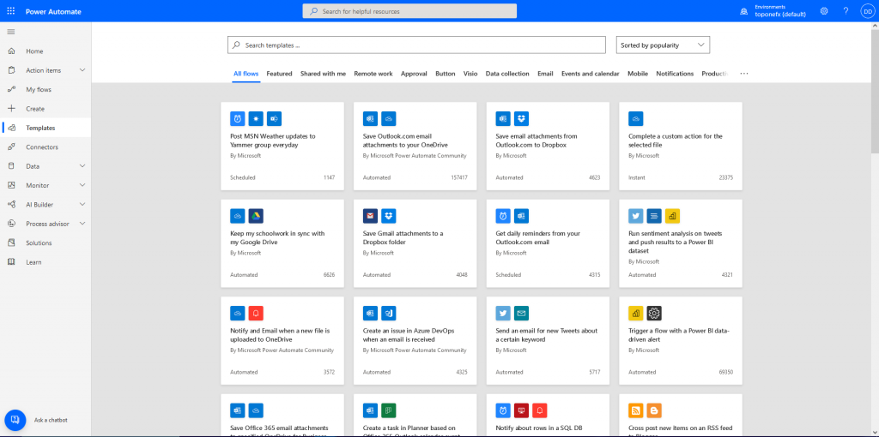Open the settings gear icon
The width and height of the screenshot is (879, 437).
[x=824, y=10]
